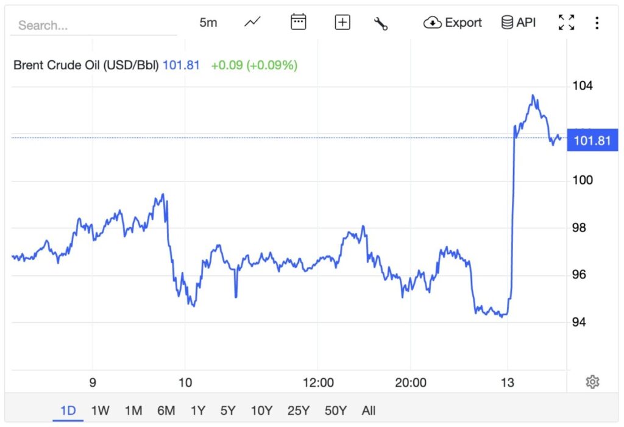Select the 50Y timeframe

click(x=335, y=411)
